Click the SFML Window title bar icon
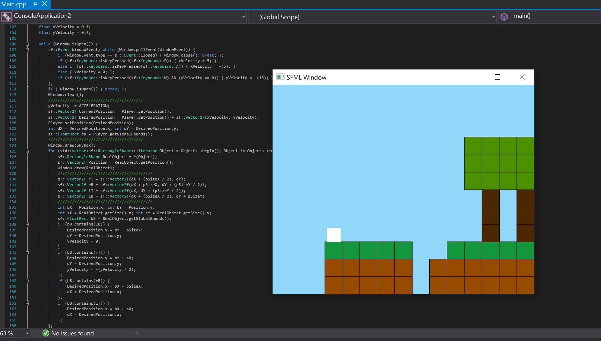 [x=280, y=77]
